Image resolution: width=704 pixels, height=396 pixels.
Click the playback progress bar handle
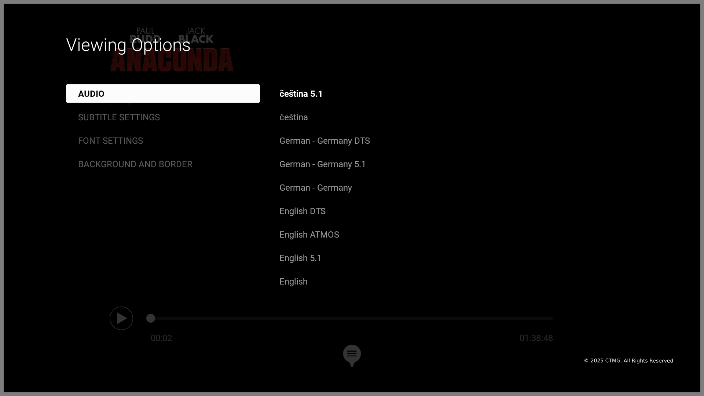pos(151,318)
